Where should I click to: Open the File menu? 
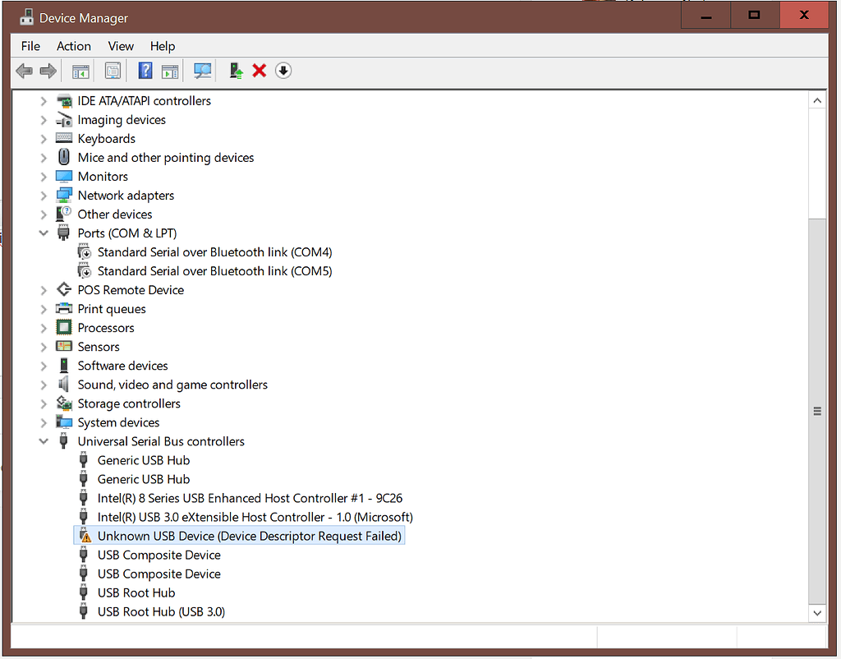(x=30, y=46)
